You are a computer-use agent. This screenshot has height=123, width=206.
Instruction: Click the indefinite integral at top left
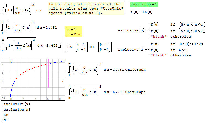click(22, 10)
